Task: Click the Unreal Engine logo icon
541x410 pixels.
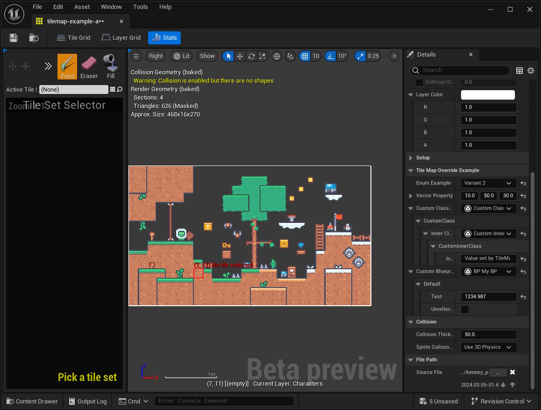Action: tap(14, 14)
